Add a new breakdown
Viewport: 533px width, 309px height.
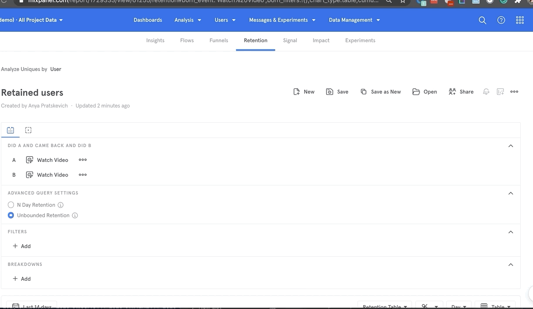pyautogui.click(x=22, y=279)
